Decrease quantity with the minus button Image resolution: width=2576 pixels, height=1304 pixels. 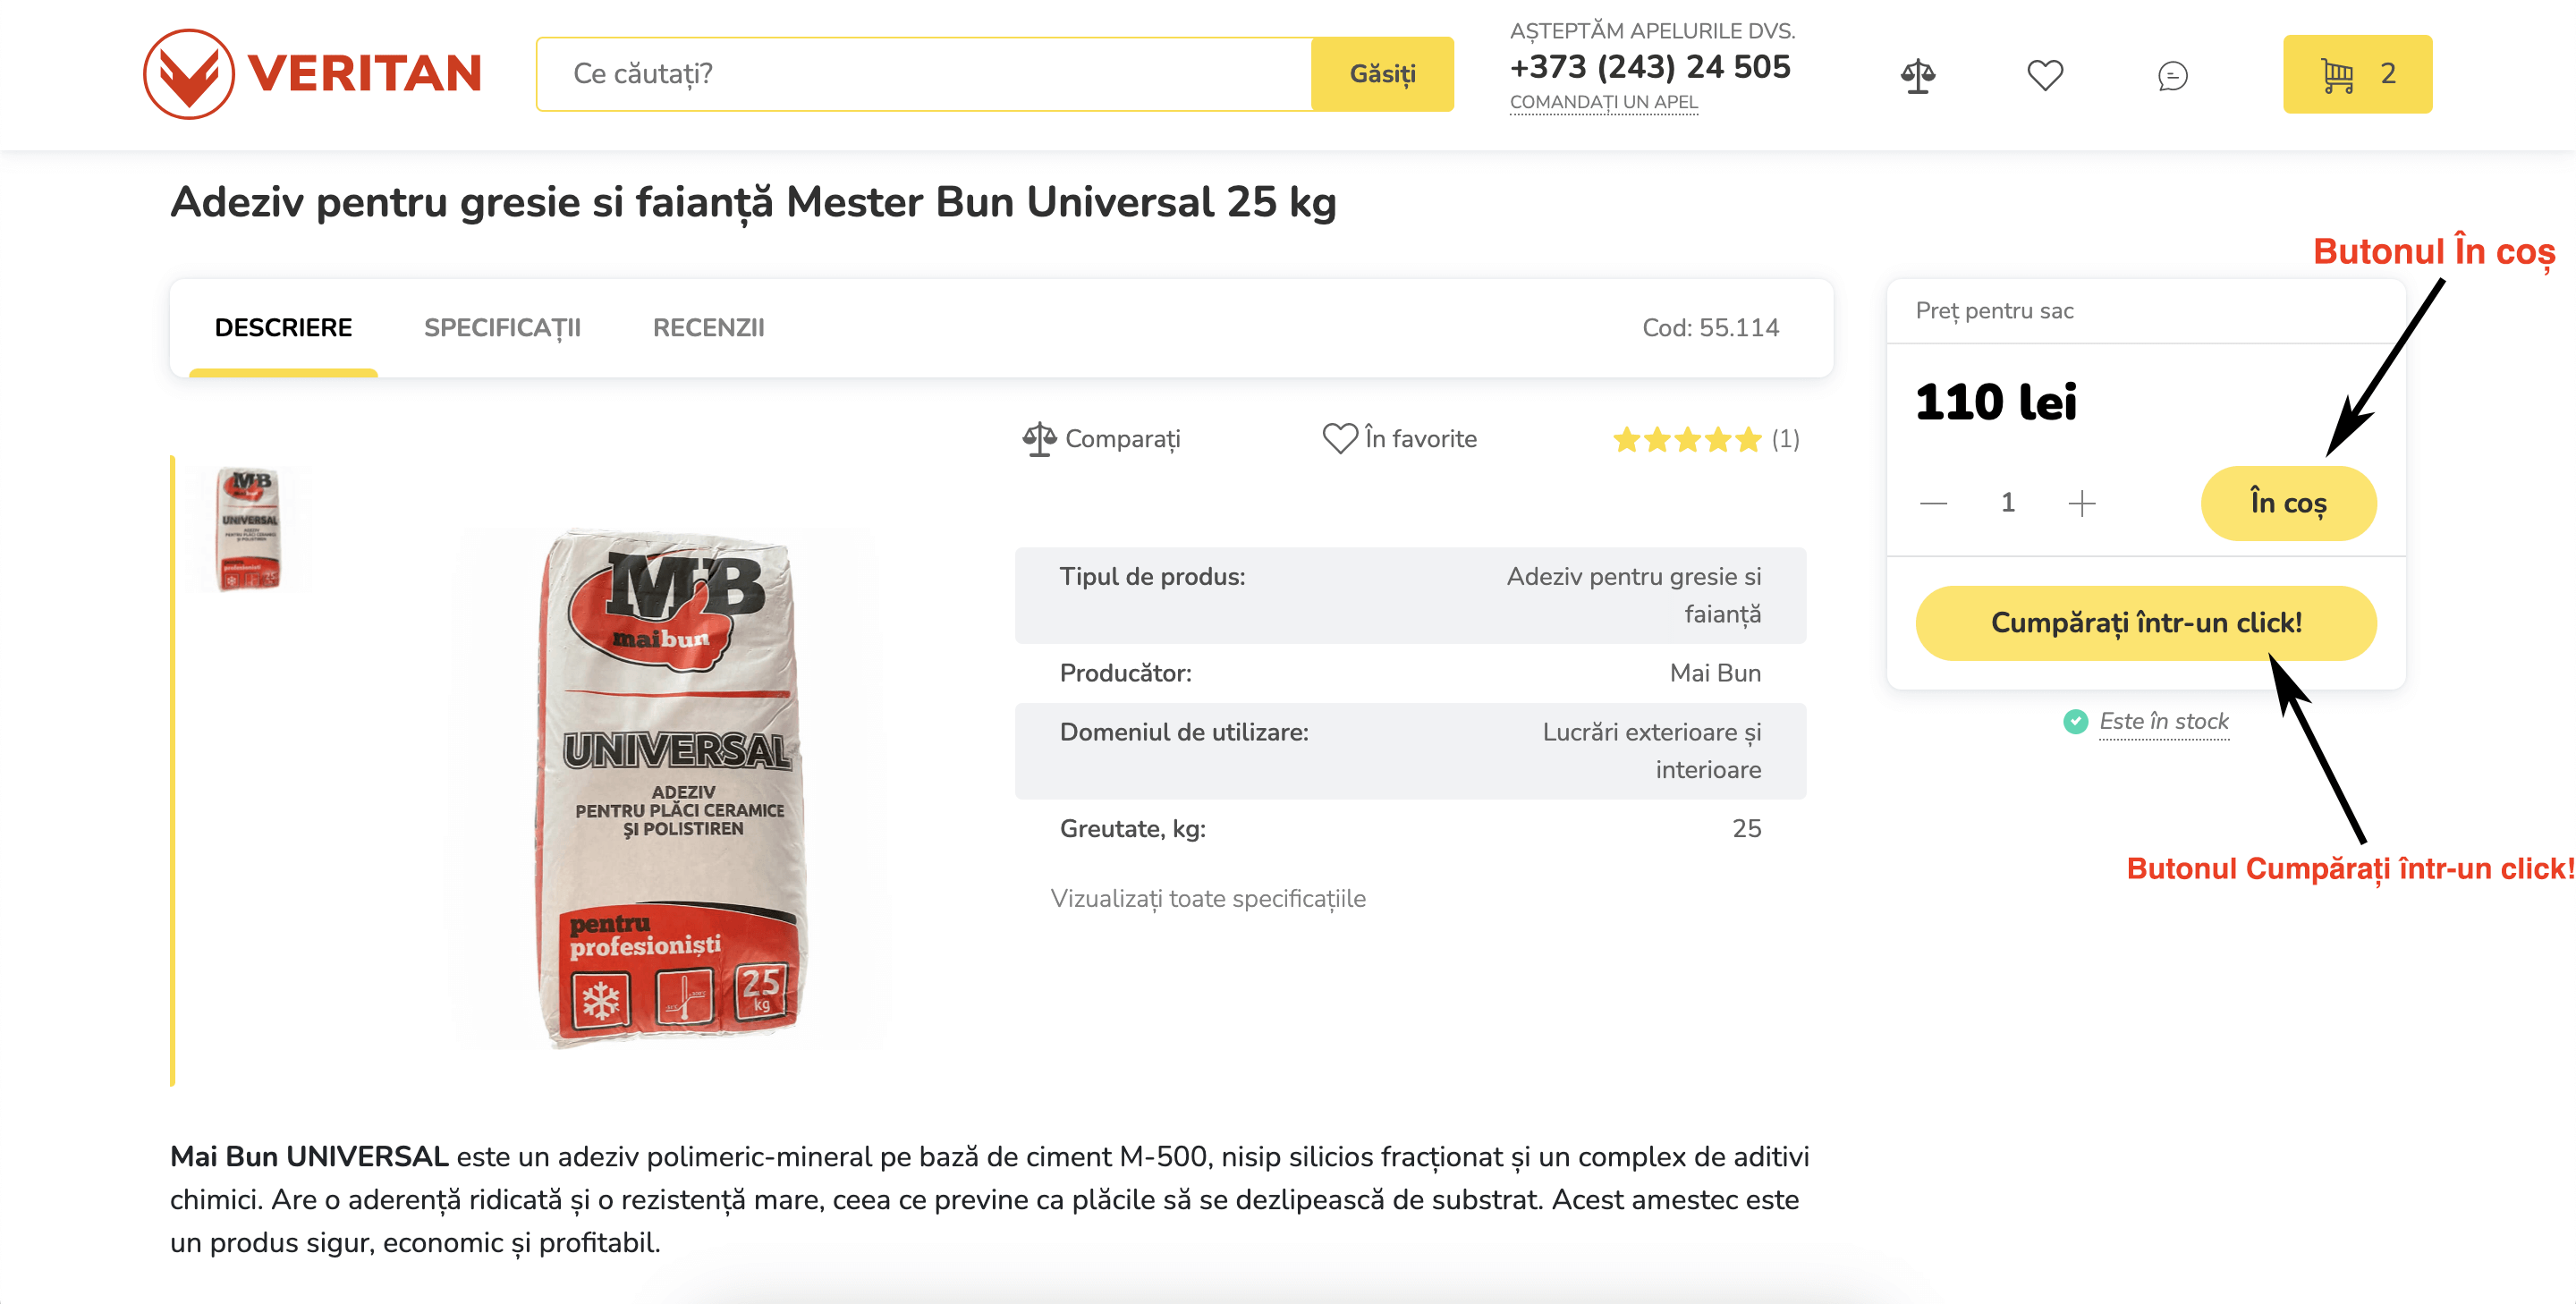pyautogui.click(x=1933, y=503)
